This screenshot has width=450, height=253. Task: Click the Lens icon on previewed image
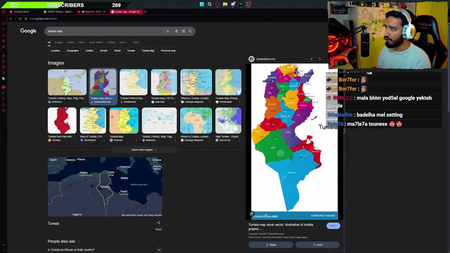252,214
